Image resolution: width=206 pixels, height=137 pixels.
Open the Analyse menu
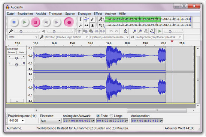[x=110, y=14]
